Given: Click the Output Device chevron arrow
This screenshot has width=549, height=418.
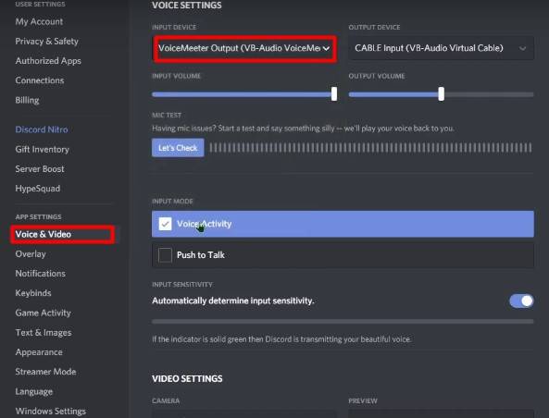Looking at the screenshot, I should (x=522, y=49).
